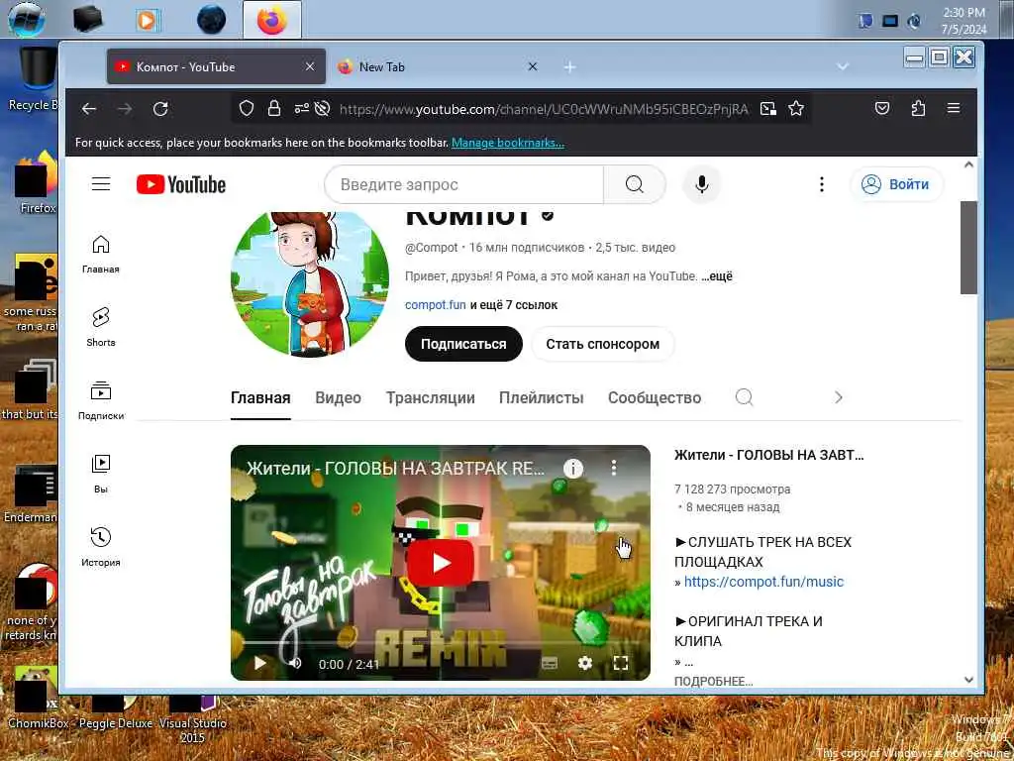Open the Pocket save icon
This screenshot has height=761, width=1014.
pos(882,108)
